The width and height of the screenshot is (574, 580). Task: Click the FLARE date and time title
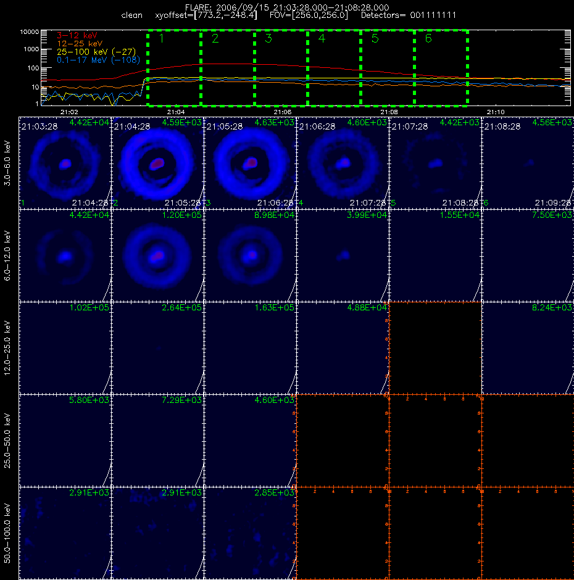[287, 7]
